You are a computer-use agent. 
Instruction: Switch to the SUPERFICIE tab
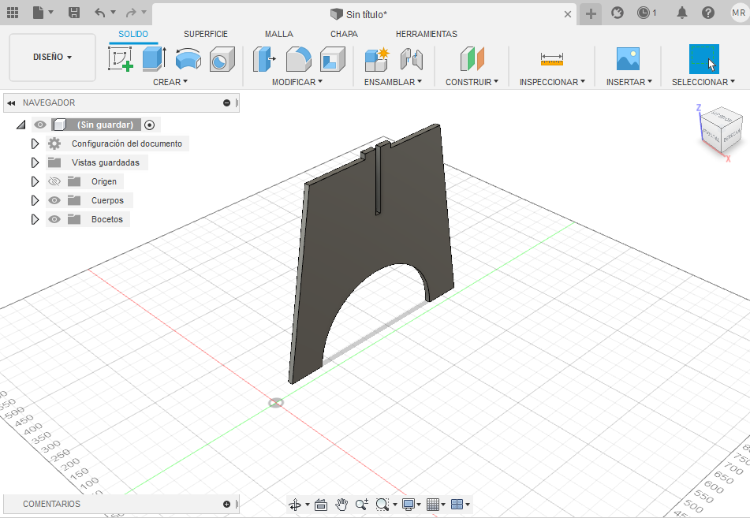click(206, 34)
